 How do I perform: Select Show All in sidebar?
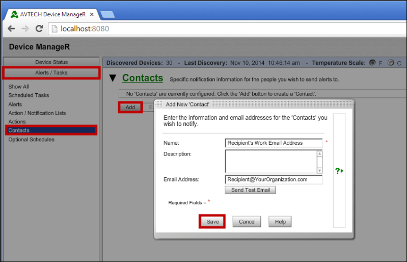18,87
